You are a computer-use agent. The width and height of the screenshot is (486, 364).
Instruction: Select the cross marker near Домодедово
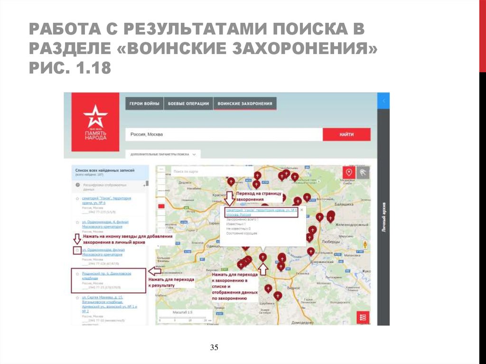278,296
